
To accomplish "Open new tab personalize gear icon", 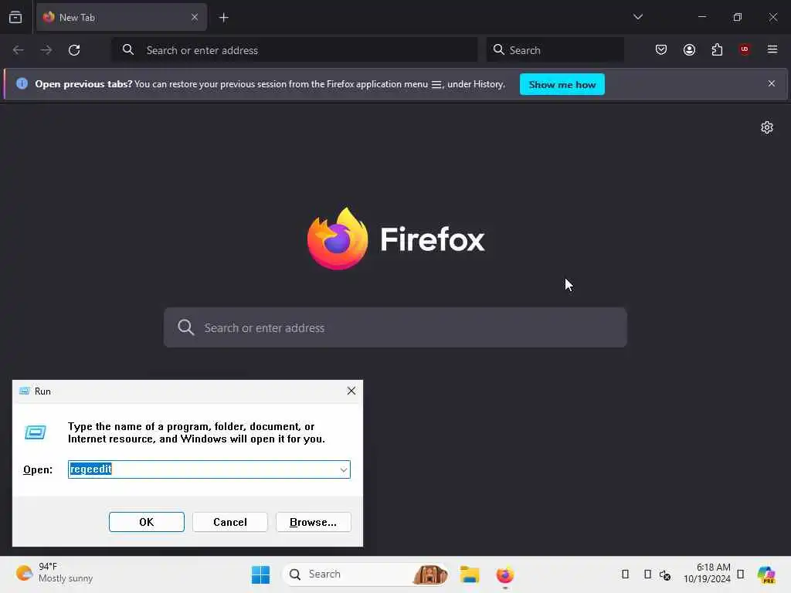I will click(767, 127).
